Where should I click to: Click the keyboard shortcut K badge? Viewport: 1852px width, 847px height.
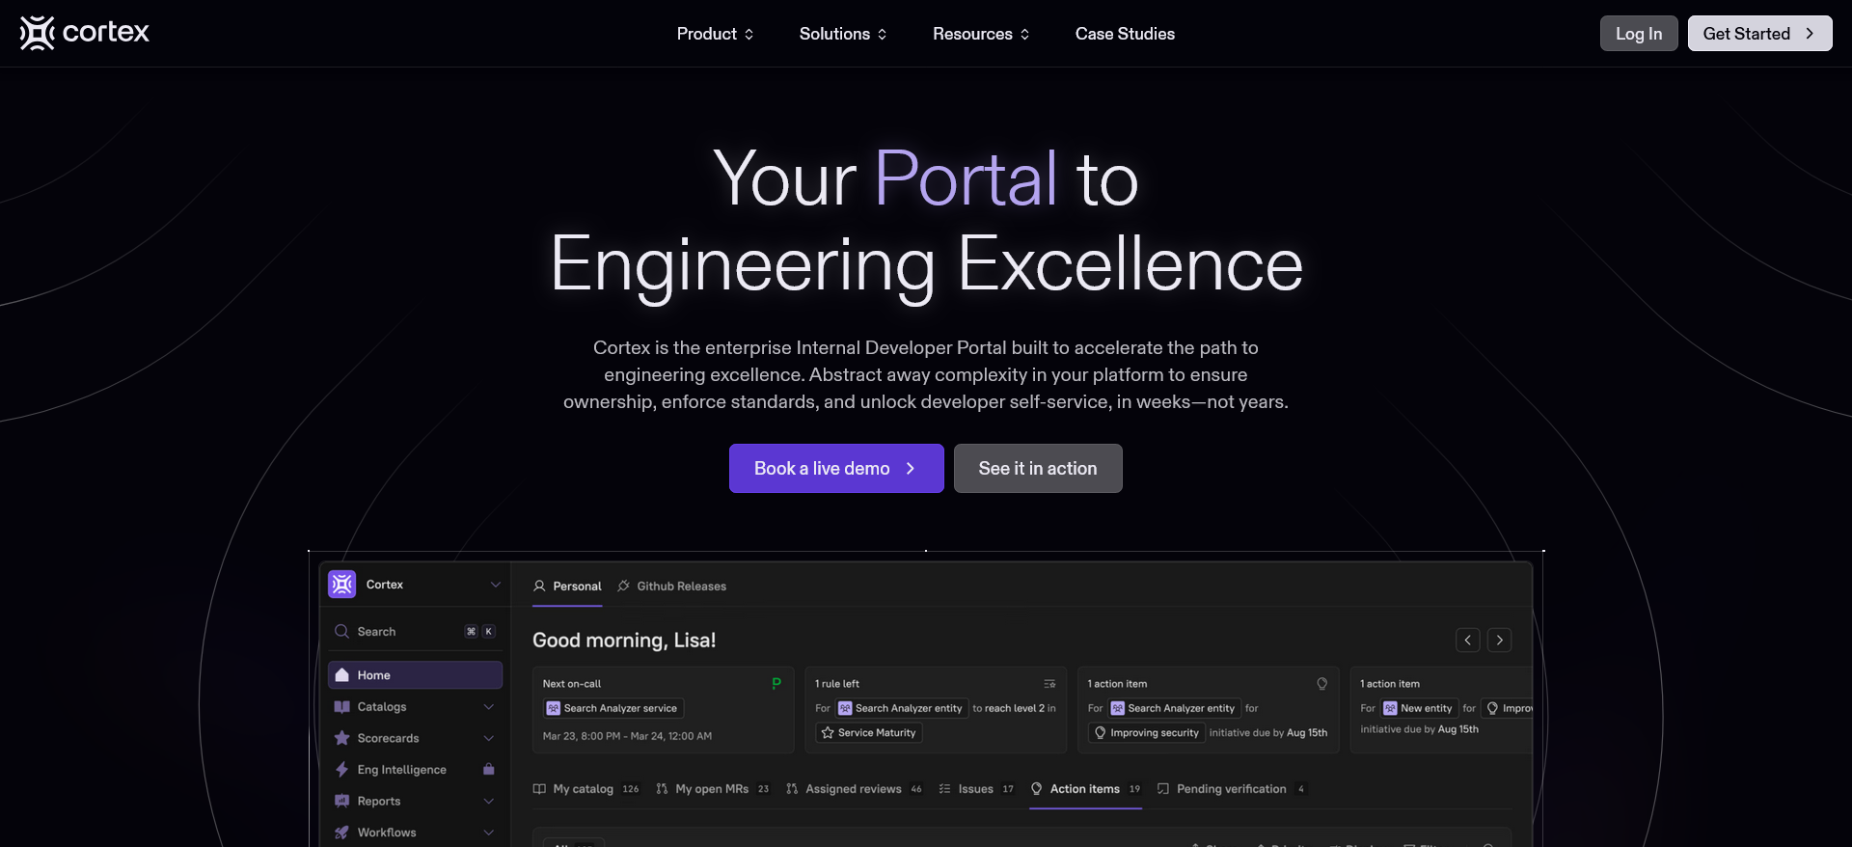(489, 632)
